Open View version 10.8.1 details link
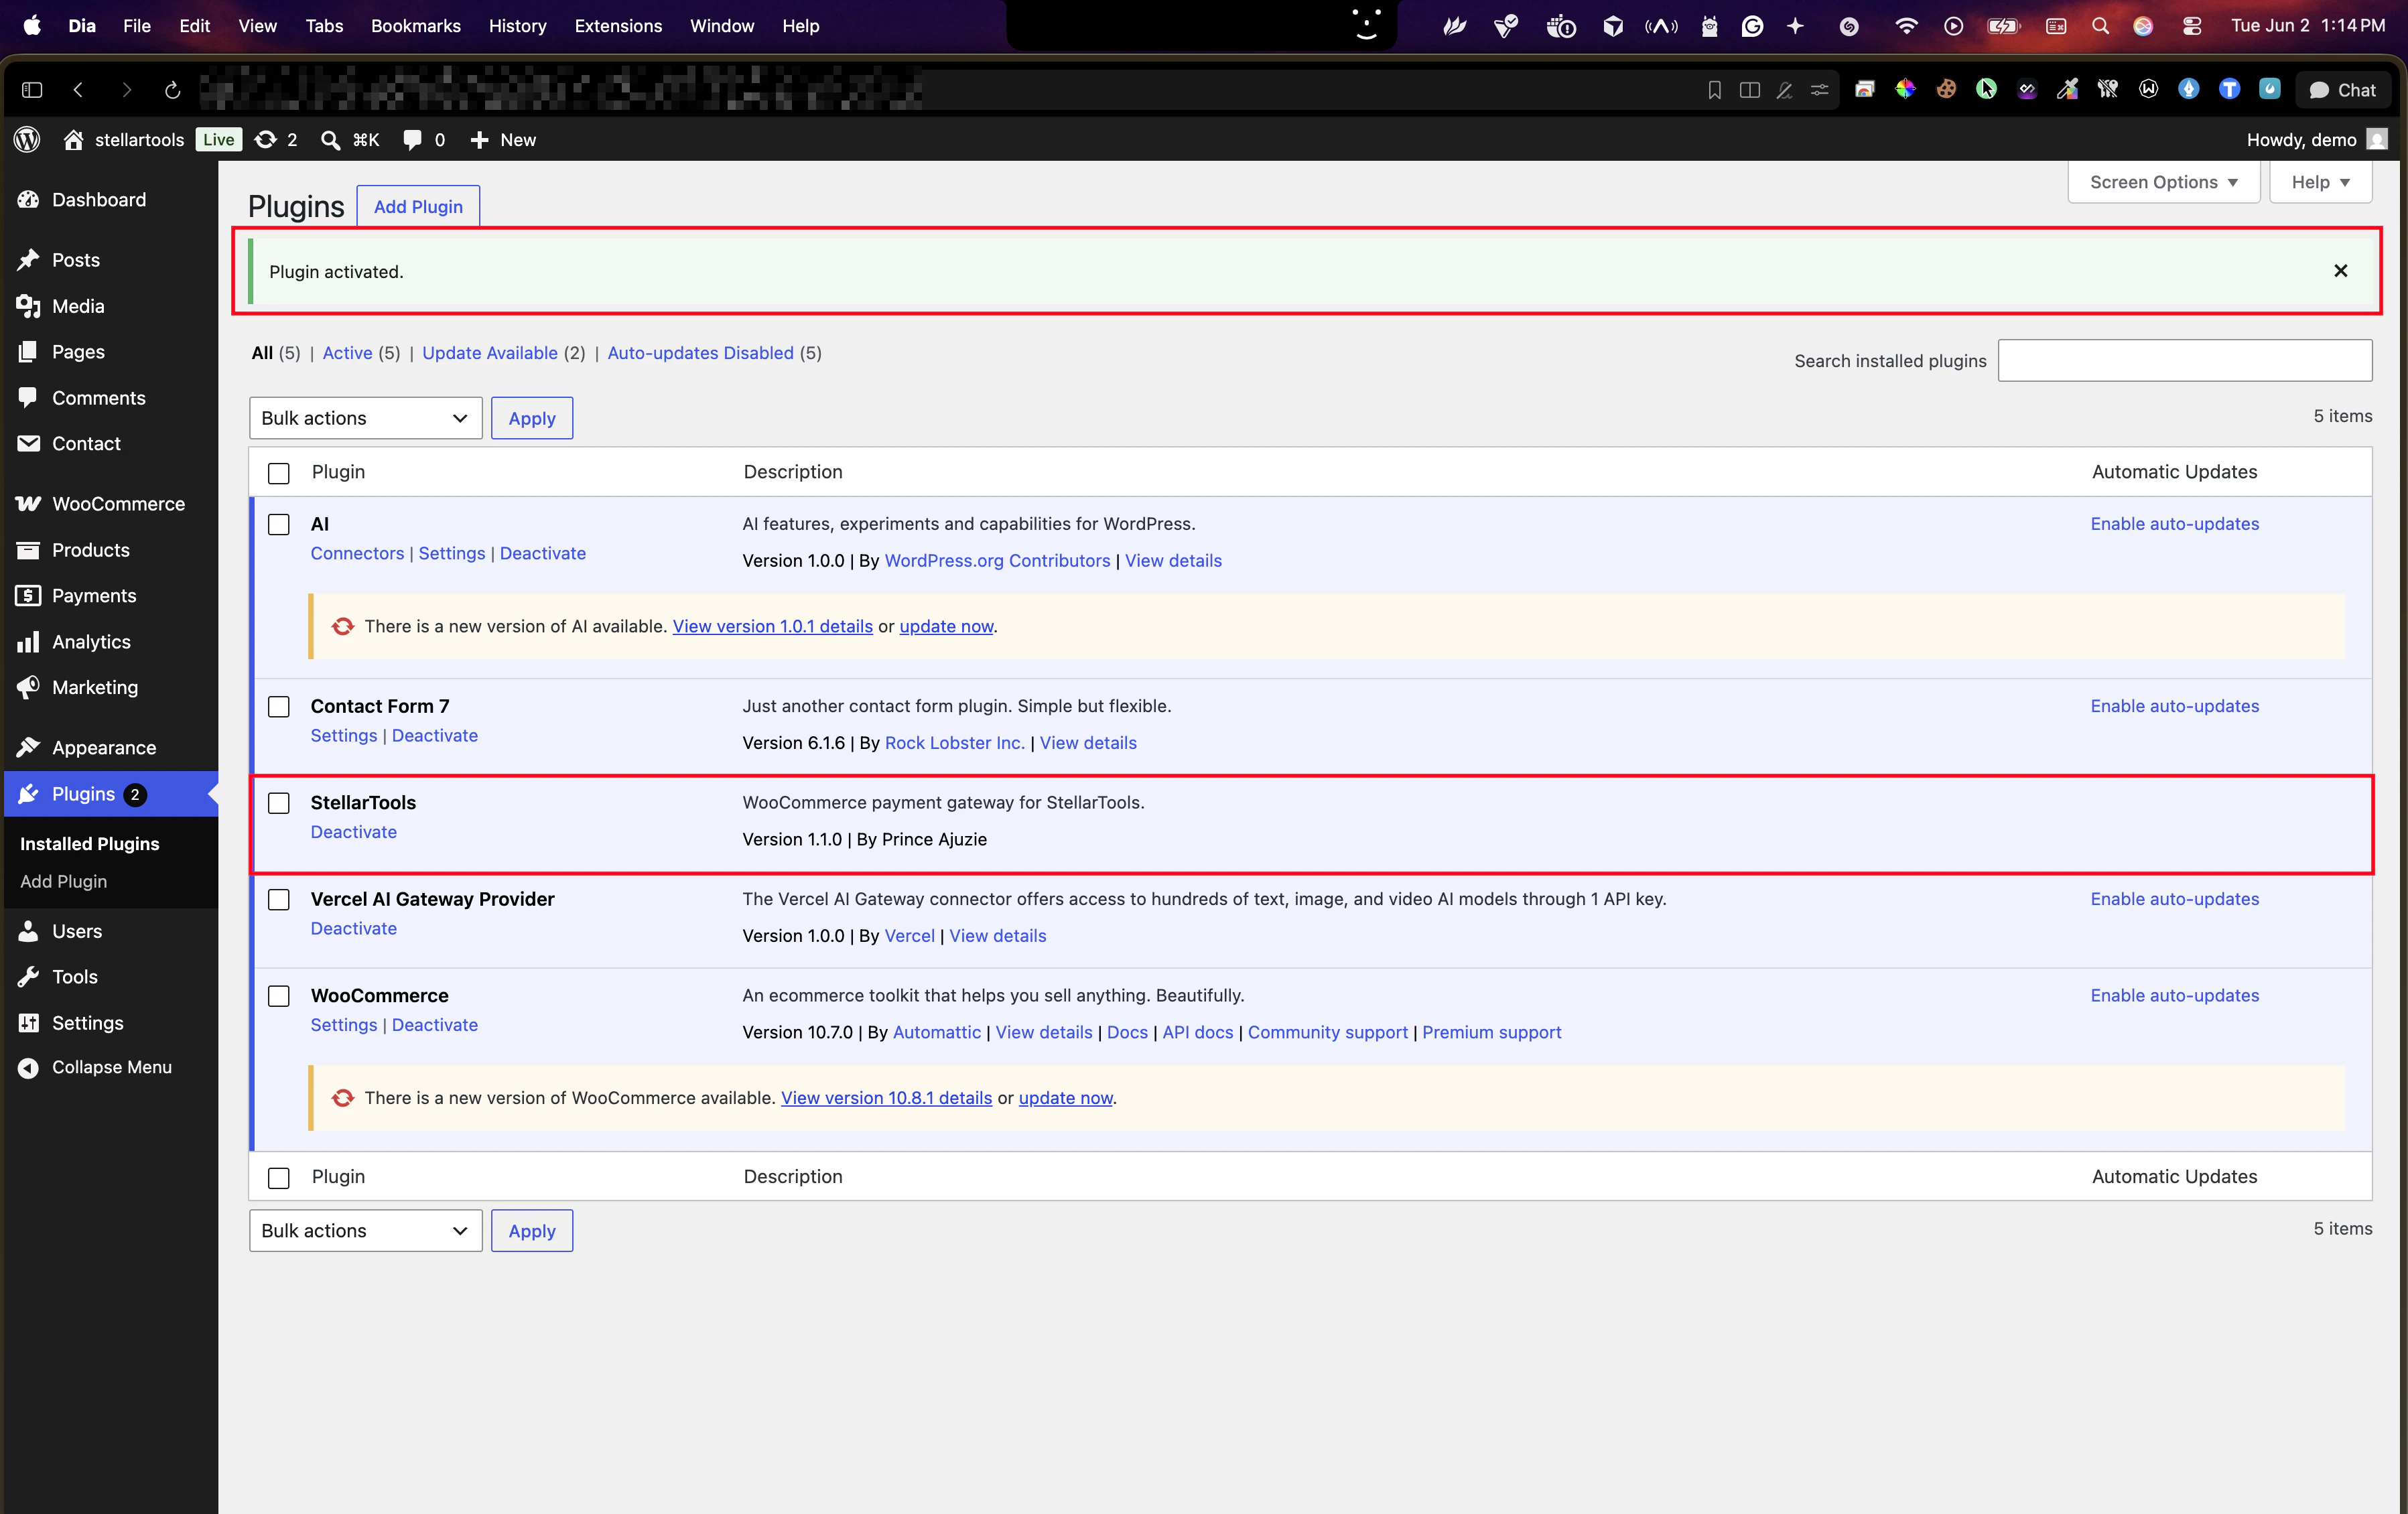2408x1514 pixels. click(886, 1098)
